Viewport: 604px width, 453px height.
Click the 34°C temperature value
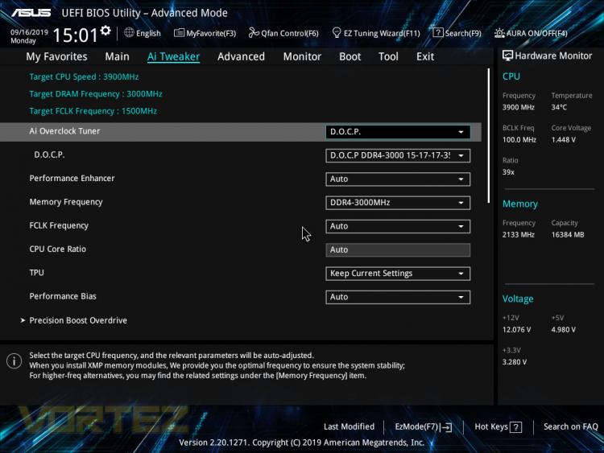[559, 107]
